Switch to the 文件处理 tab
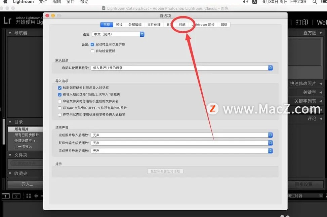The width and height of the screenshot is (327, 217). pyautogui.click(x=154, y=25)
